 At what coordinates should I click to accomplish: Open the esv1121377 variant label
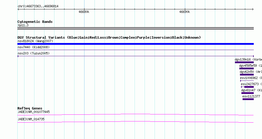pyautogui.click(x=251, y=96)
